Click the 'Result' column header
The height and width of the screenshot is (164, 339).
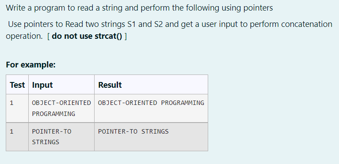[110, 85]
